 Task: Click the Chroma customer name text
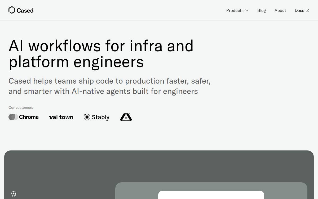pos(29,117)
